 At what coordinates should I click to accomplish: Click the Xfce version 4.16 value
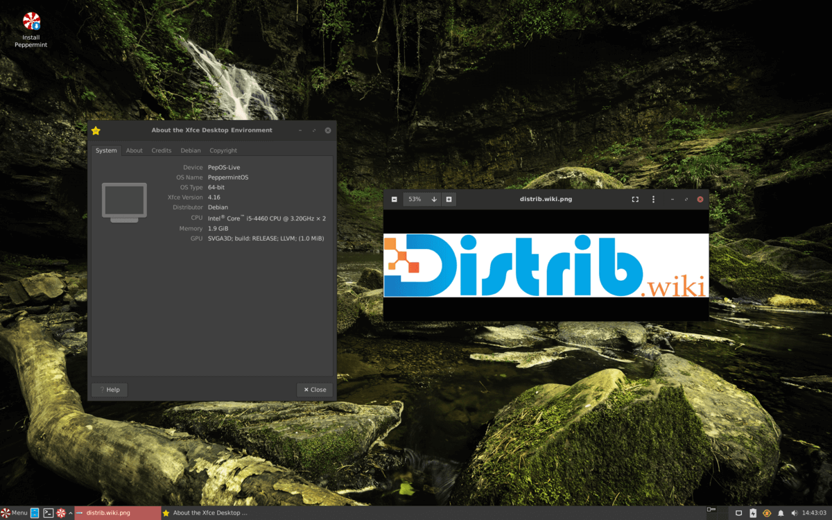click(214, 198)
